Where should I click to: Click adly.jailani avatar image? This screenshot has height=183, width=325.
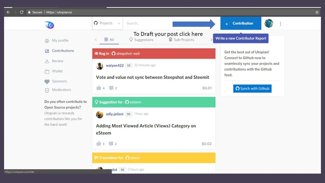[100, 115]
